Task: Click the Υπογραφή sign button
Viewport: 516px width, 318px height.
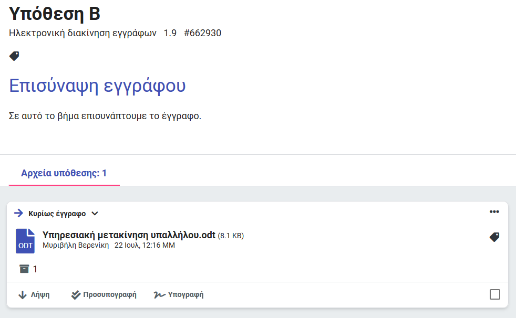Action: (x=179, y=295)
